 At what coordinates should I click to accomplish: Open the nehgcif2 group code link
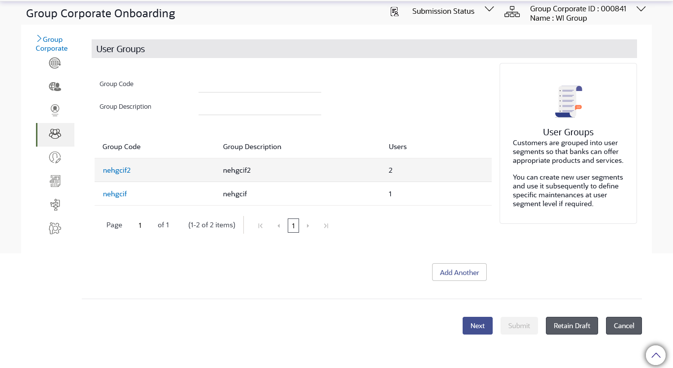click(x=117, y=170)
